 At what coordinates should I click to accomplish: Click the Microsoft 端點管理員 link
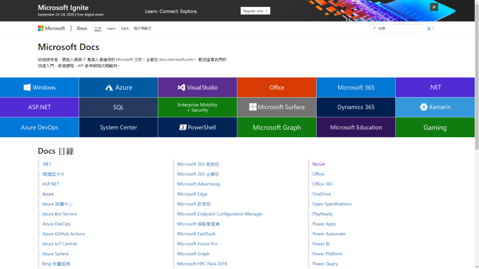(198, 224)
